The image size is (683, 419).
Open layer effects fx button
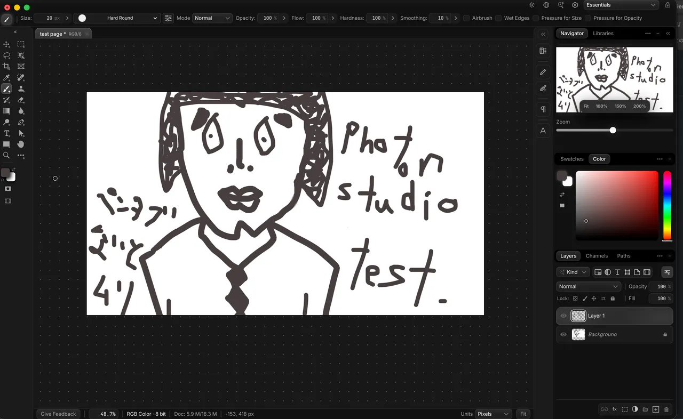pos(615,409)
